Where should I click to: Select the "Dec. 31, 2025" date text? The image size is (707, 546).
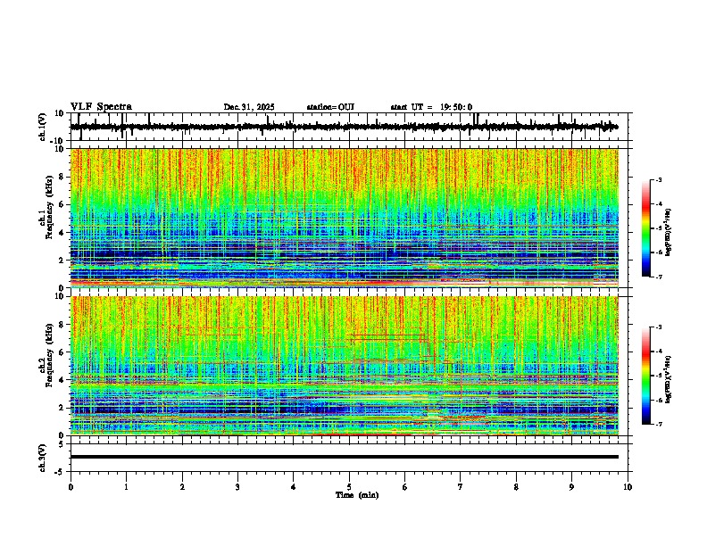pyautogui.click(x=249, y=107)
